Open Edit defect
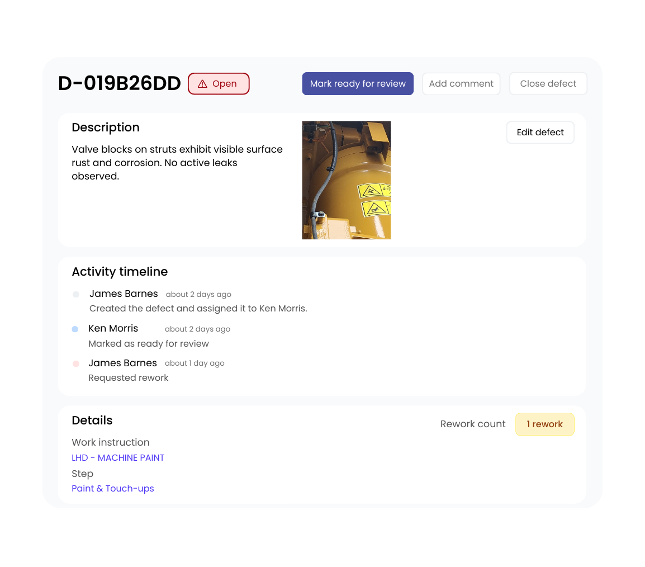This screenshot has width=645, height=567. (x=540, y=132)
